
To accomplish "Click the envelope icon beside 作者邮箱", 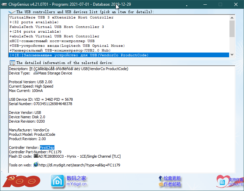I will (161, 184).
